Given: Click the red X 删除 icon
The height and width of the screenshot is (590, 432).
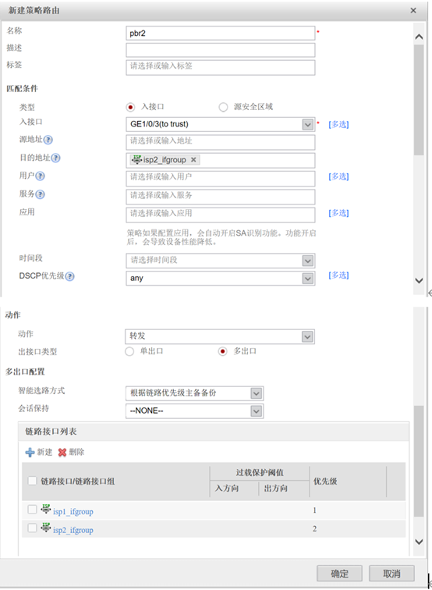Looking at the screenshot, I should [x=62, y=453].
